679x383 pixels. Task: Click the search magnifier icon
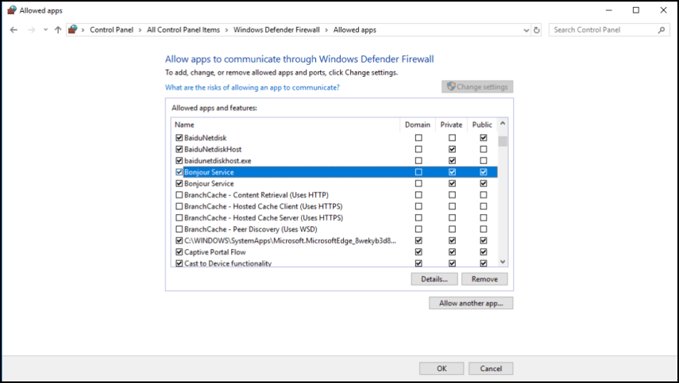pyautogui.click(x=662, y=30)
